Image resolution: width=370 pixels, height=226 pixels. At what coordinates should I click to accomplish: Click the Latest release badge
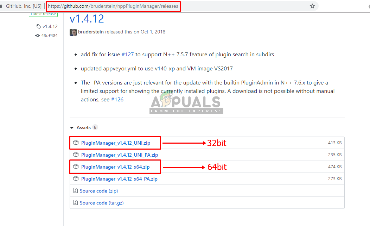[43, 14]
